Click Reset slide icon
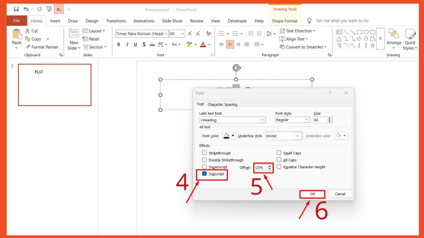Viewport: 424px width, 238px height. (x=85, y=39)
